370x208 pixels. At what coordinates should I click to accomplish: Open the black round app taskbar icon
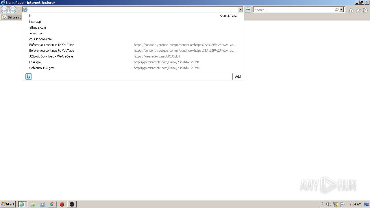click(72, 204)
